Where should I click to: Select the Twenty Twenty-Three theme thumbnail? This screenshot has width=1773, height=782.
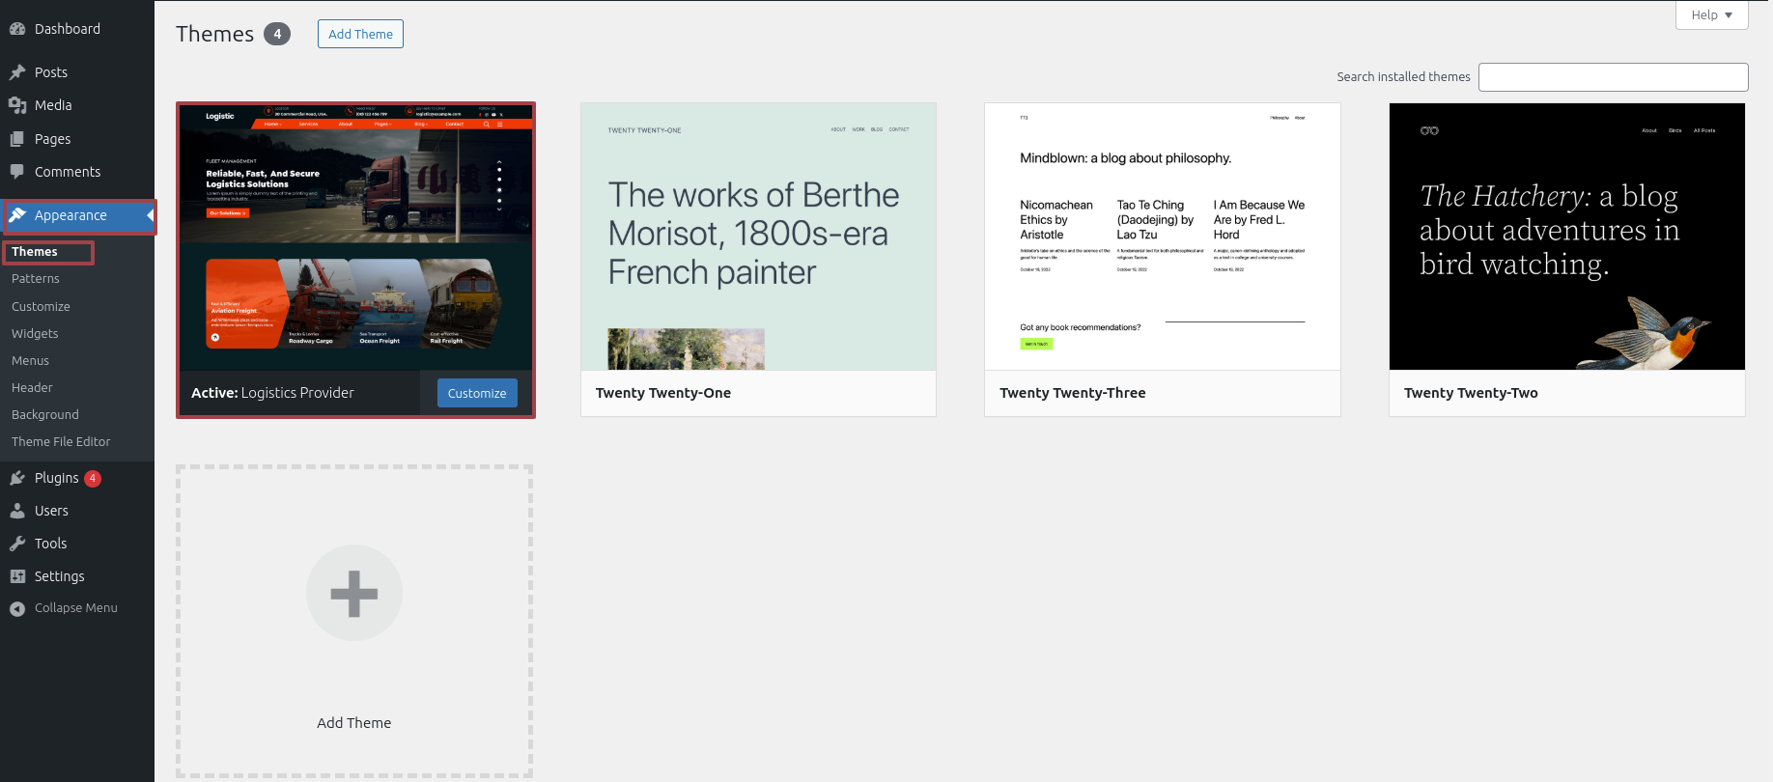click(1163, 237)
